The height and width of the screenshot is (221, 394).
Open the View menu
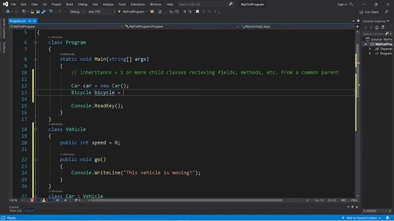pyautogui.click(x=34, y=4)
